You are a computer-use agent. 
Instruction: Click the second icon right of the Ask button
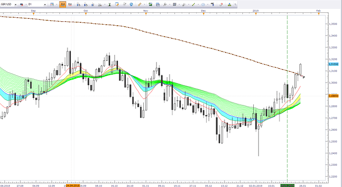(86, 4)
